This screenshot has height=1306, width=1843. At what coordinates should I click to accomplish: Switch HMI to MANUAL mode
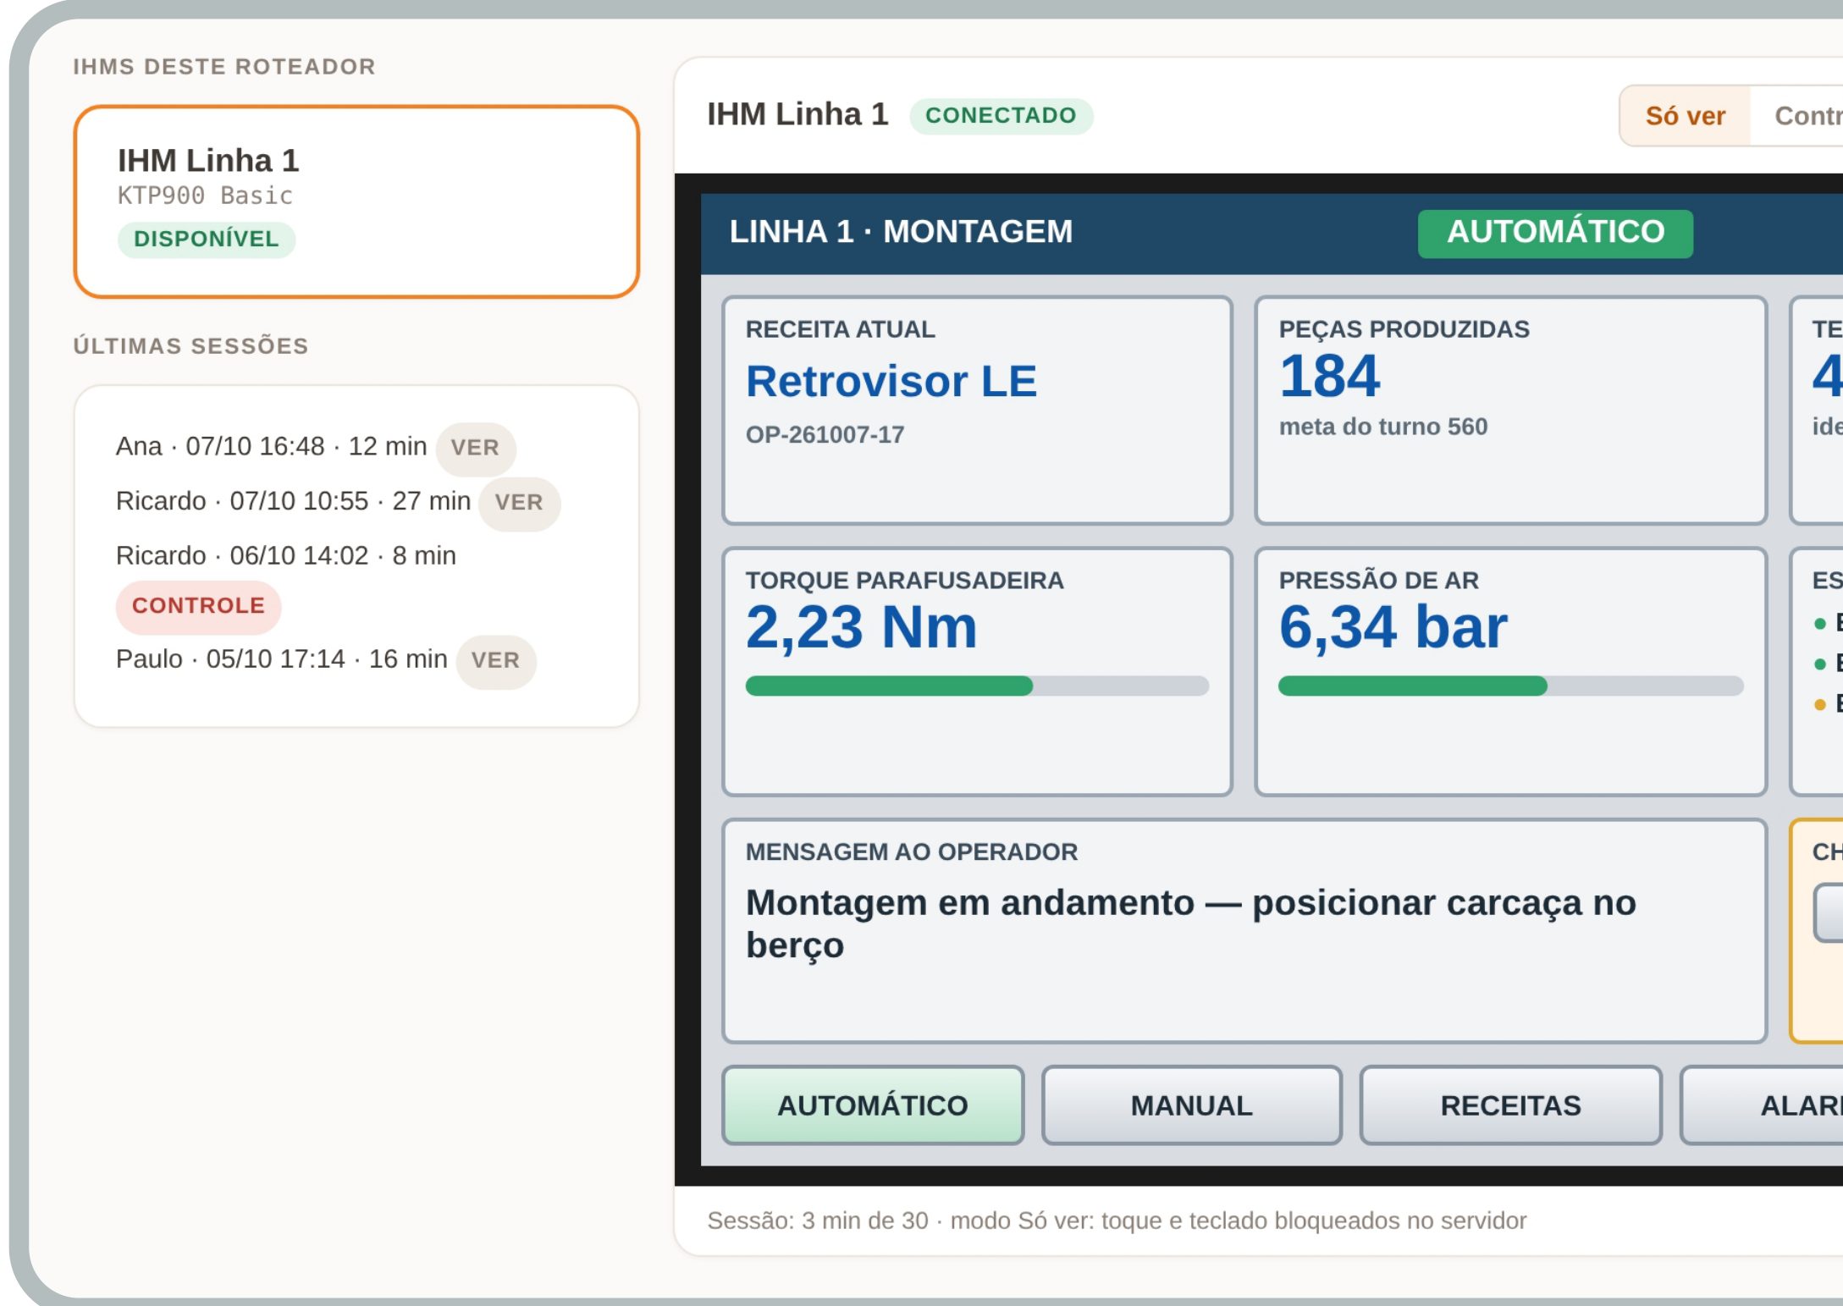pos(1191,1105)
